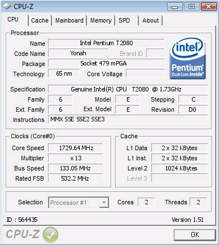Image resolution: width=219 pixels, height=245 pixels.
Task: Select the CPU tab
Action: (x=13, y=19)
